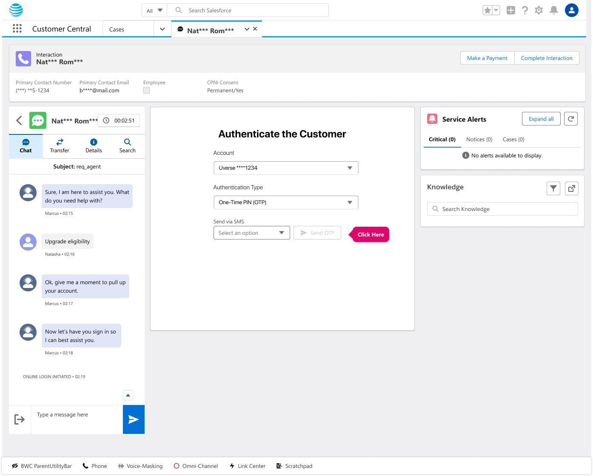End the chat with the exit icon
This screenshot has width=593, height=476.
(20, 419)
